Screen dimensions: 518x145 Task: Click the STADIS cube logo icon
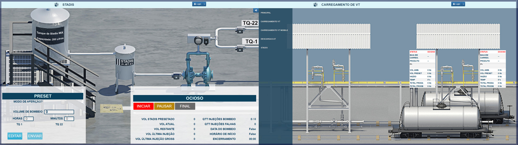[56, 5]
